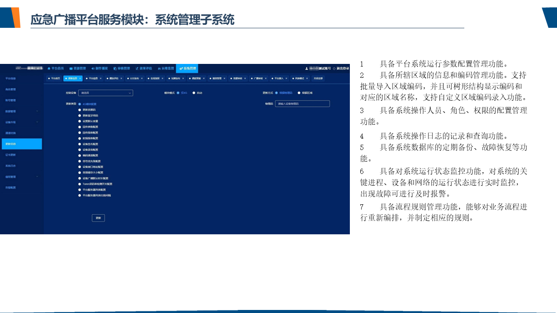
Task: Choose the 自动 module mode radio button
Action: click(194, 93)
